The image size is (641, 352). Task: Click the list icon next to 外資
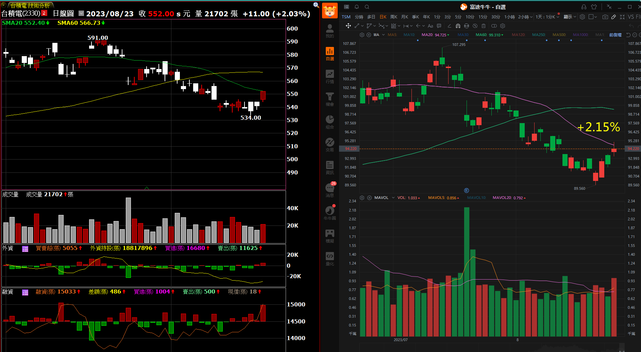[25, 249]
